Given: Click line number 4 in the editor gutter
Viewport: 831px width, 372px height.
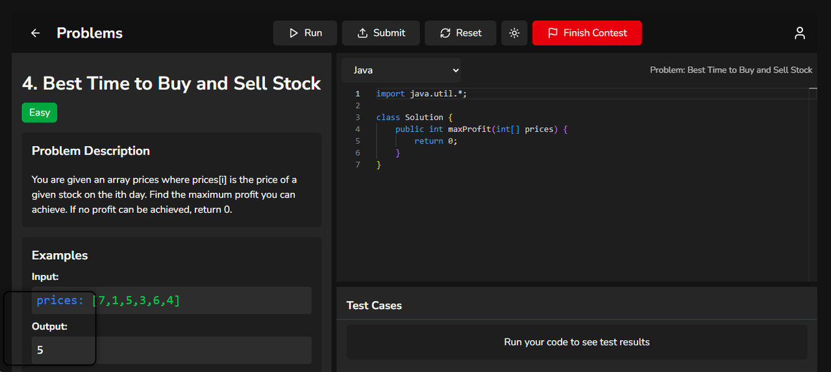Looking at the screenshot, I should 357,129.
